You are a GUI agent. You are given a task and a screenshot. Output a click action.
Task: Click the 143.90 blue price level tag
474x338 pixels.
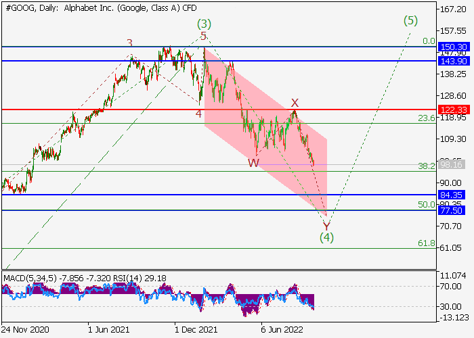pyautogui.click(x=452, y=61)
